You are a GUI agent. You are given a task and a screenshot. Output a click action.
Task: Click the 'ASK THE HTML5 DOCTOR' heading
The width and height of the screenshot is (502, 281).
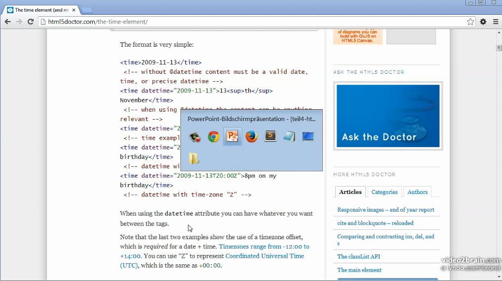tap(369, 72)
